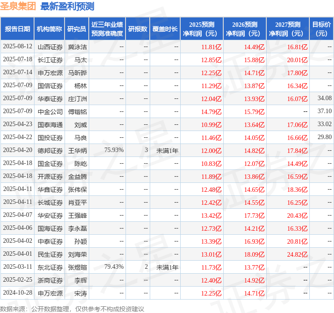Click analyst name 张煜暄 in 东北证券 row
Screen dimensions: 334x313
(x=77, y=267)
